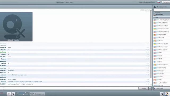
Task: Click the Canadian flag beside Julie
Action: 155,80
